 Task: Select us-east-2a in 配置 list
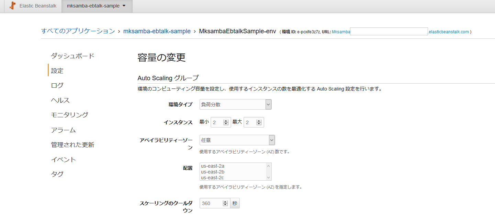pos(213,166)
